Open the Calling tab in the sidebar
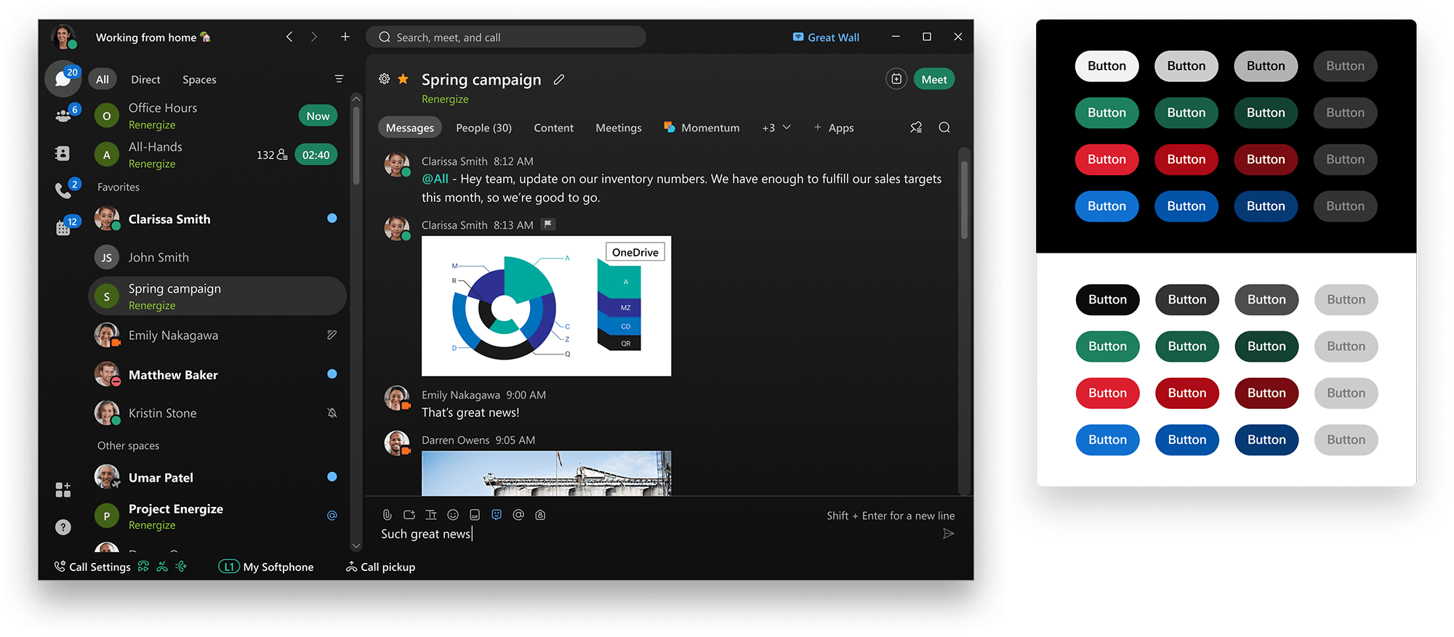The width and height of the screenshot is (1454, 637). click(64, 190)
